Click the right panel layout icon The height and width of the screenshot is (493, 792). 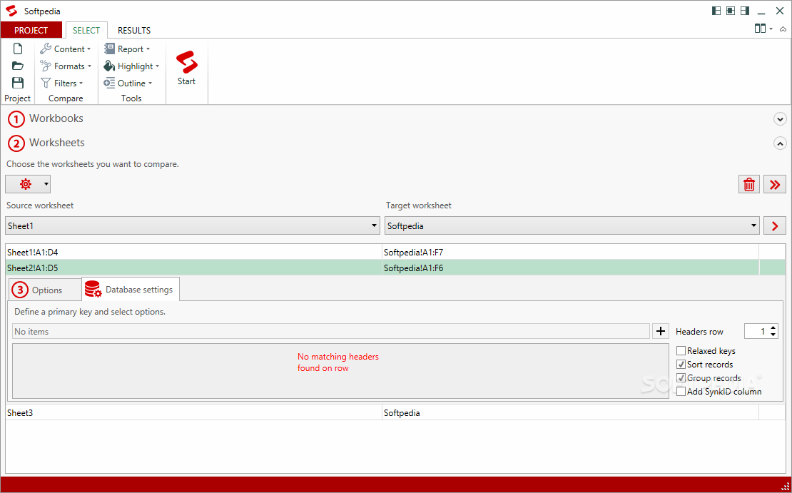tap(744, 11)
